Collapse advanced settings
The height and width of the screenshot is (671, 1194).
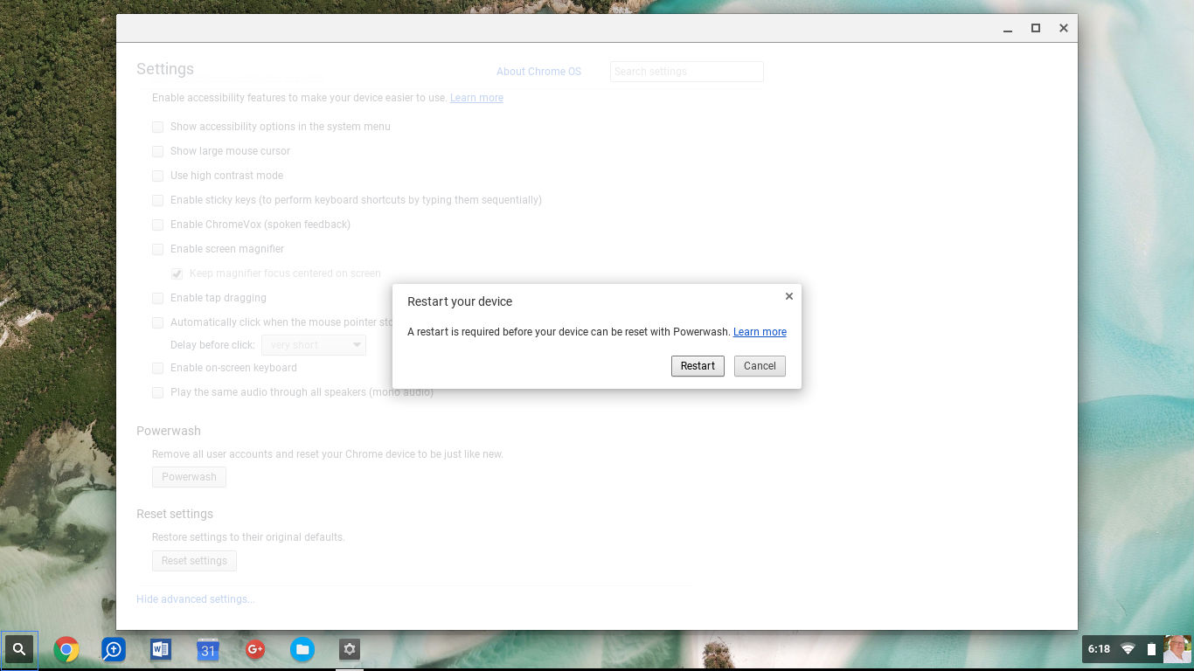click(x=195, y=599)
